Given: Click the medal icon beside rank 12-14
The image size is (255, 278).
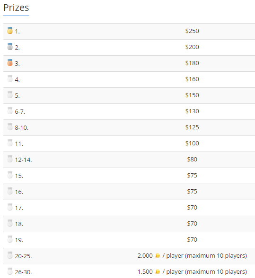Looking at the screenshot, I should tap(10, 159).
